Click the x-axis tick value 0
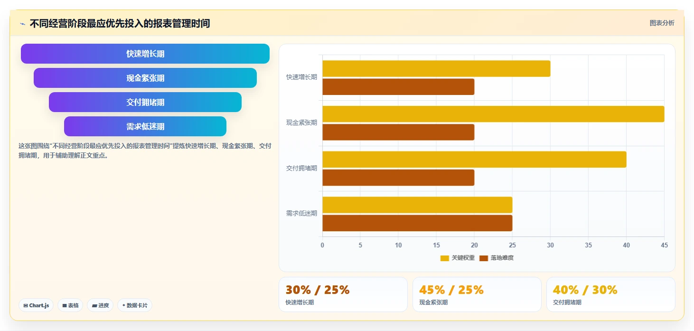694x331 pixels. [x=322, y=245]
